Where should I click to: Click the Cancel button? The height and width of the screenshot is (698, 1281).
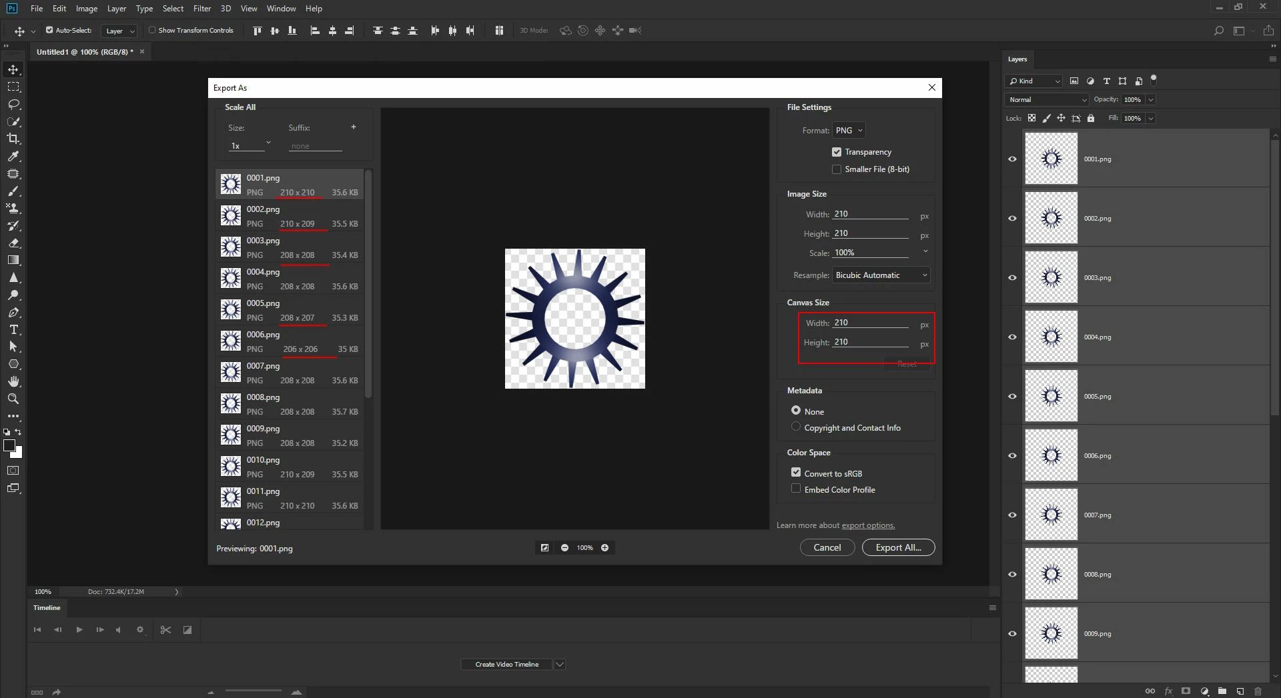(x=827, y=547)
